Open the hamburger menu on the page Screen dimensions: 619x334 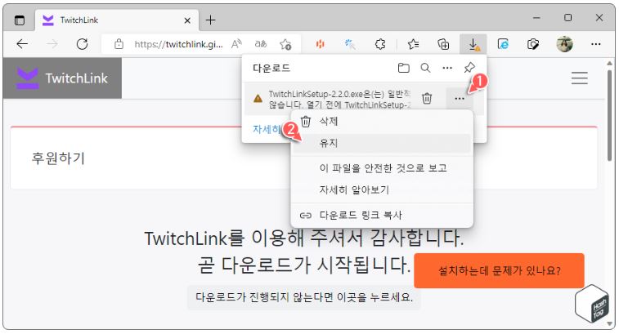tap(579, 78)
